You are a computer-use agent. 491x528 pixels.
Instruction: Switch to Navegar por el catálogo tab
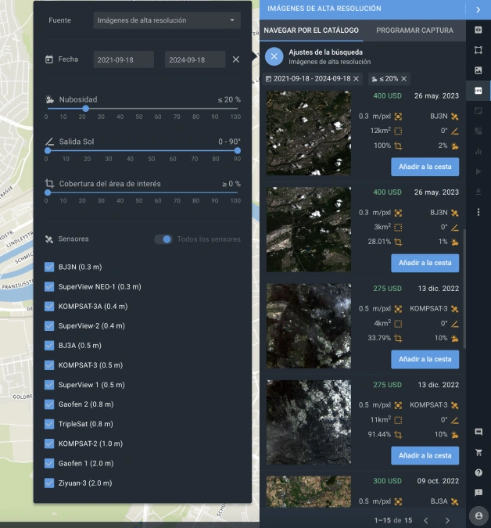coord(311,31)
